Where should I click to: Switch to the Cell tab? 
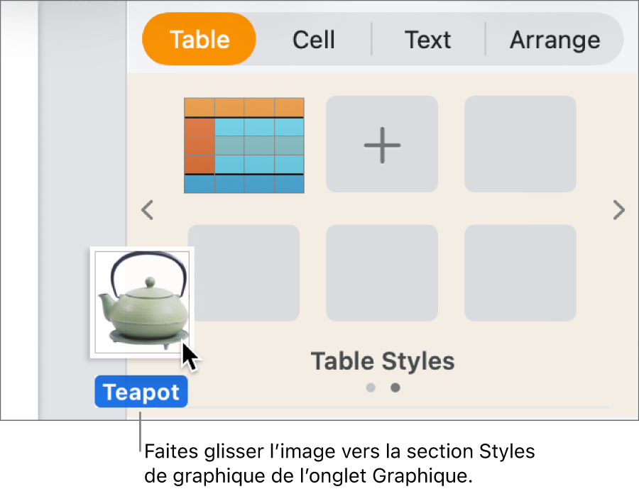tap(313, 40)
